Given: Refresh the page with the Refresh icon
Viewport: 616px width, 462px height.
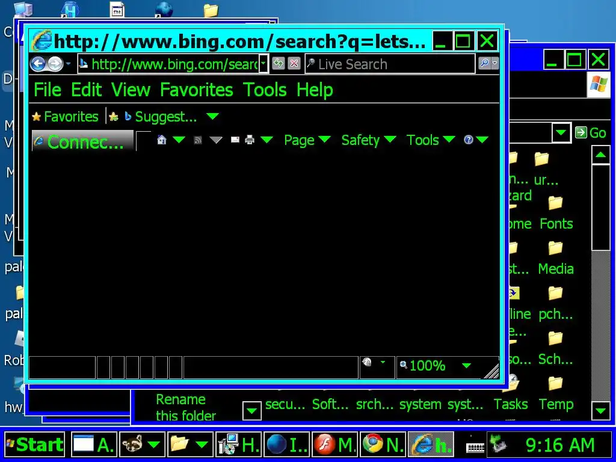Looking at the screenshot, I should [278, 63].
